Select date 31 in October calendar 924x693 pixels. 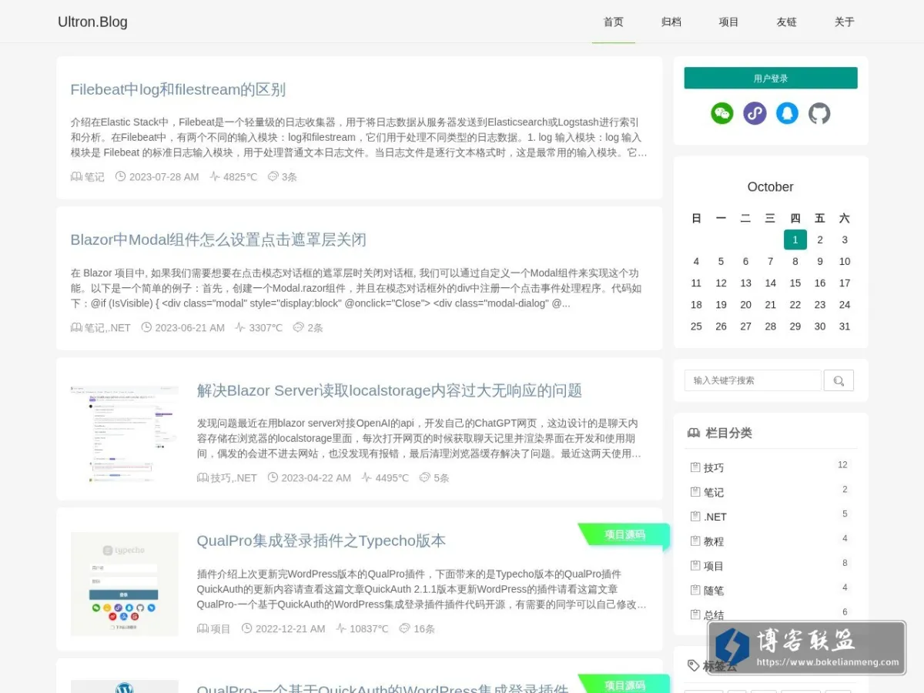click(845, 326)
